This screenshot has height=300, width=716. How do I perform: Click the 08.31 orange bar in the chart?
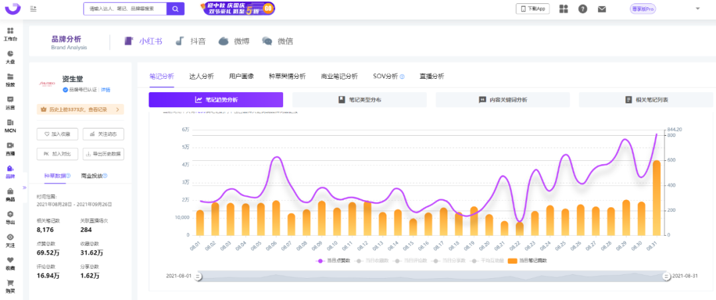[656, 198]
